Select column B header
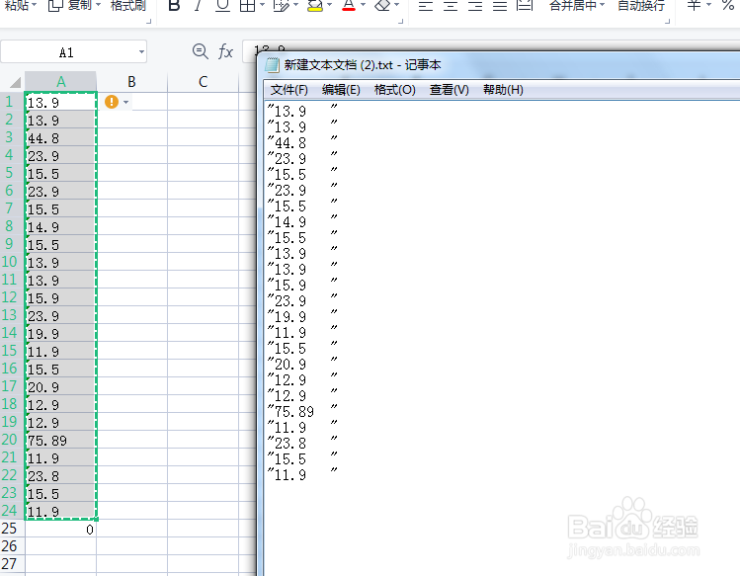 pos(131,82)
